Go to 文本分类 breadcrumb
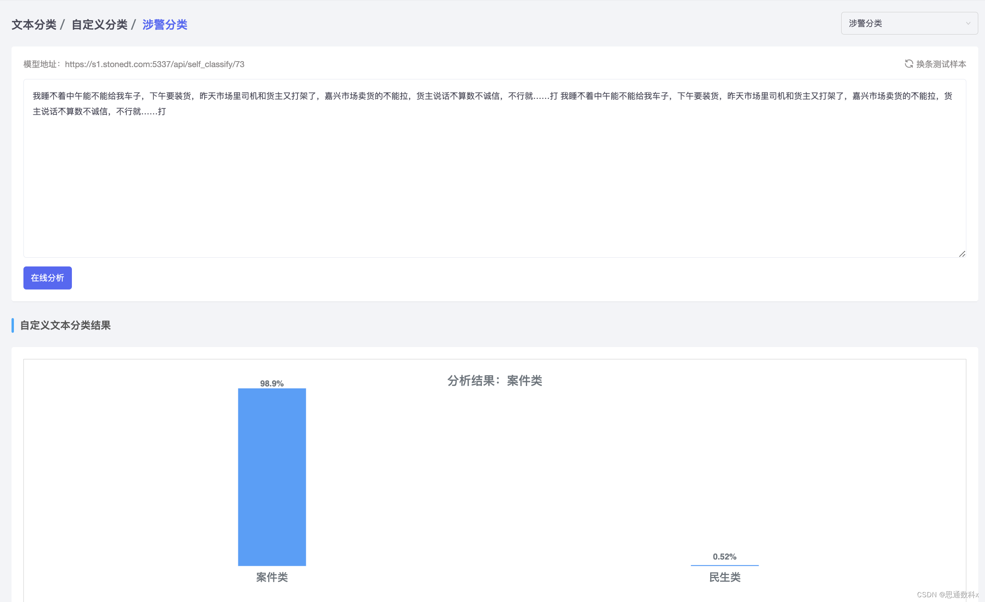Viewport: 985px width, 602px height. [x=34, y=25]
